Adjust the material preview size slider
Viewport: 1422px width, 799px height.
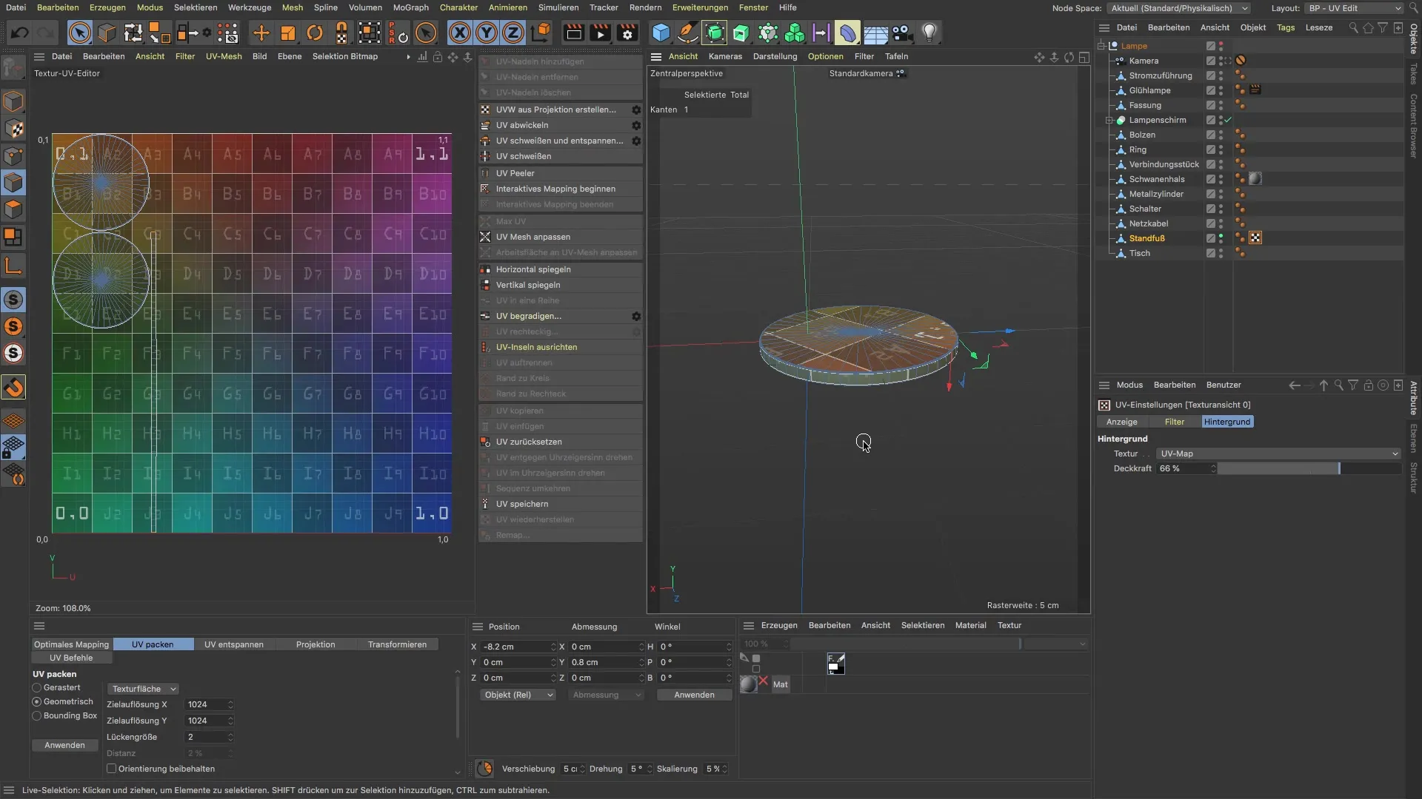pos(906,644)
